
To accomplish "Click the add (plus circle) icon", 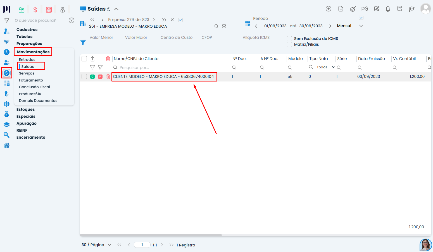I will coord(329,9).
